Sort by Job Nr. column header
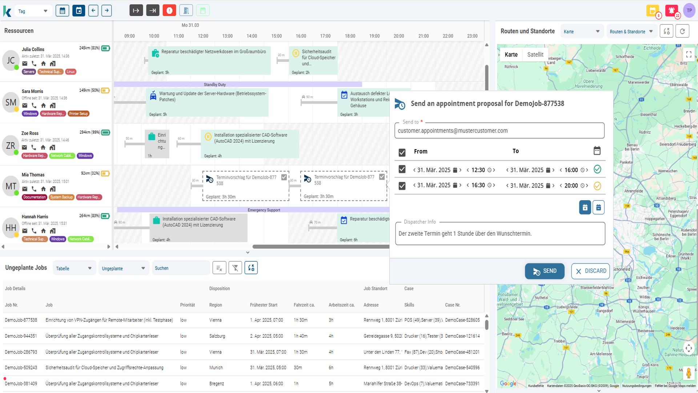This screenshot has width=698, height=393. tap(11, 305)
